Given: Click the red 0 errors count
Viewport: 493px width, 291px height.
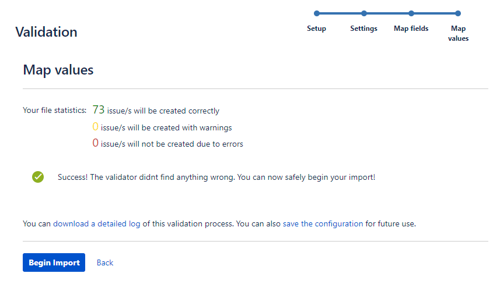Looking at the screenshot, I should coord(95,143).
